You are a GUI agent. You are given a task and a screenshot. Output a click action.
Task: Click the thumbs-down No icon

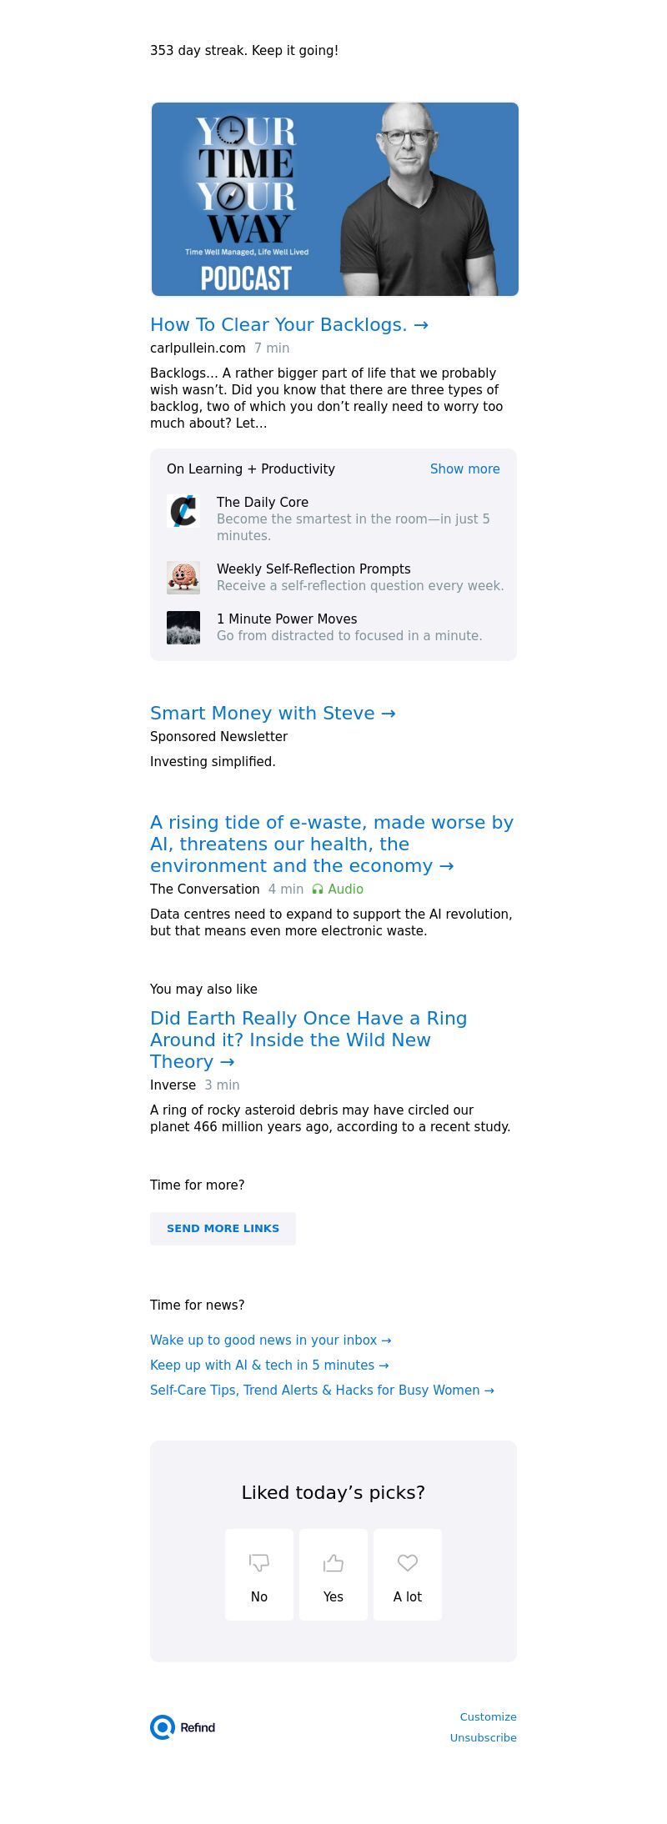tap(259, 1562)
